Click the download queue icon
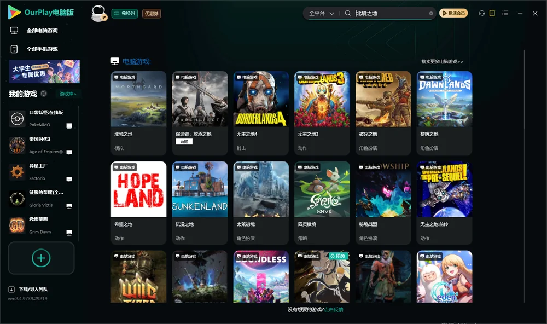 pos(11,289)
